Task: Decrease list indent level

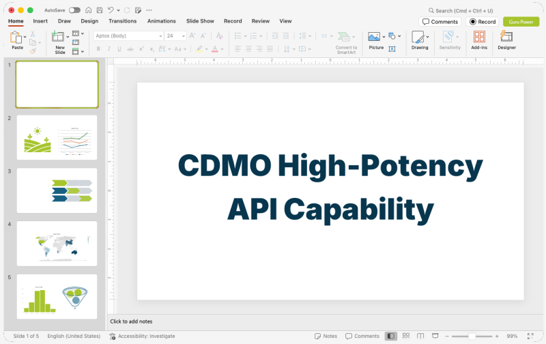Action: [x=275, y=35]
